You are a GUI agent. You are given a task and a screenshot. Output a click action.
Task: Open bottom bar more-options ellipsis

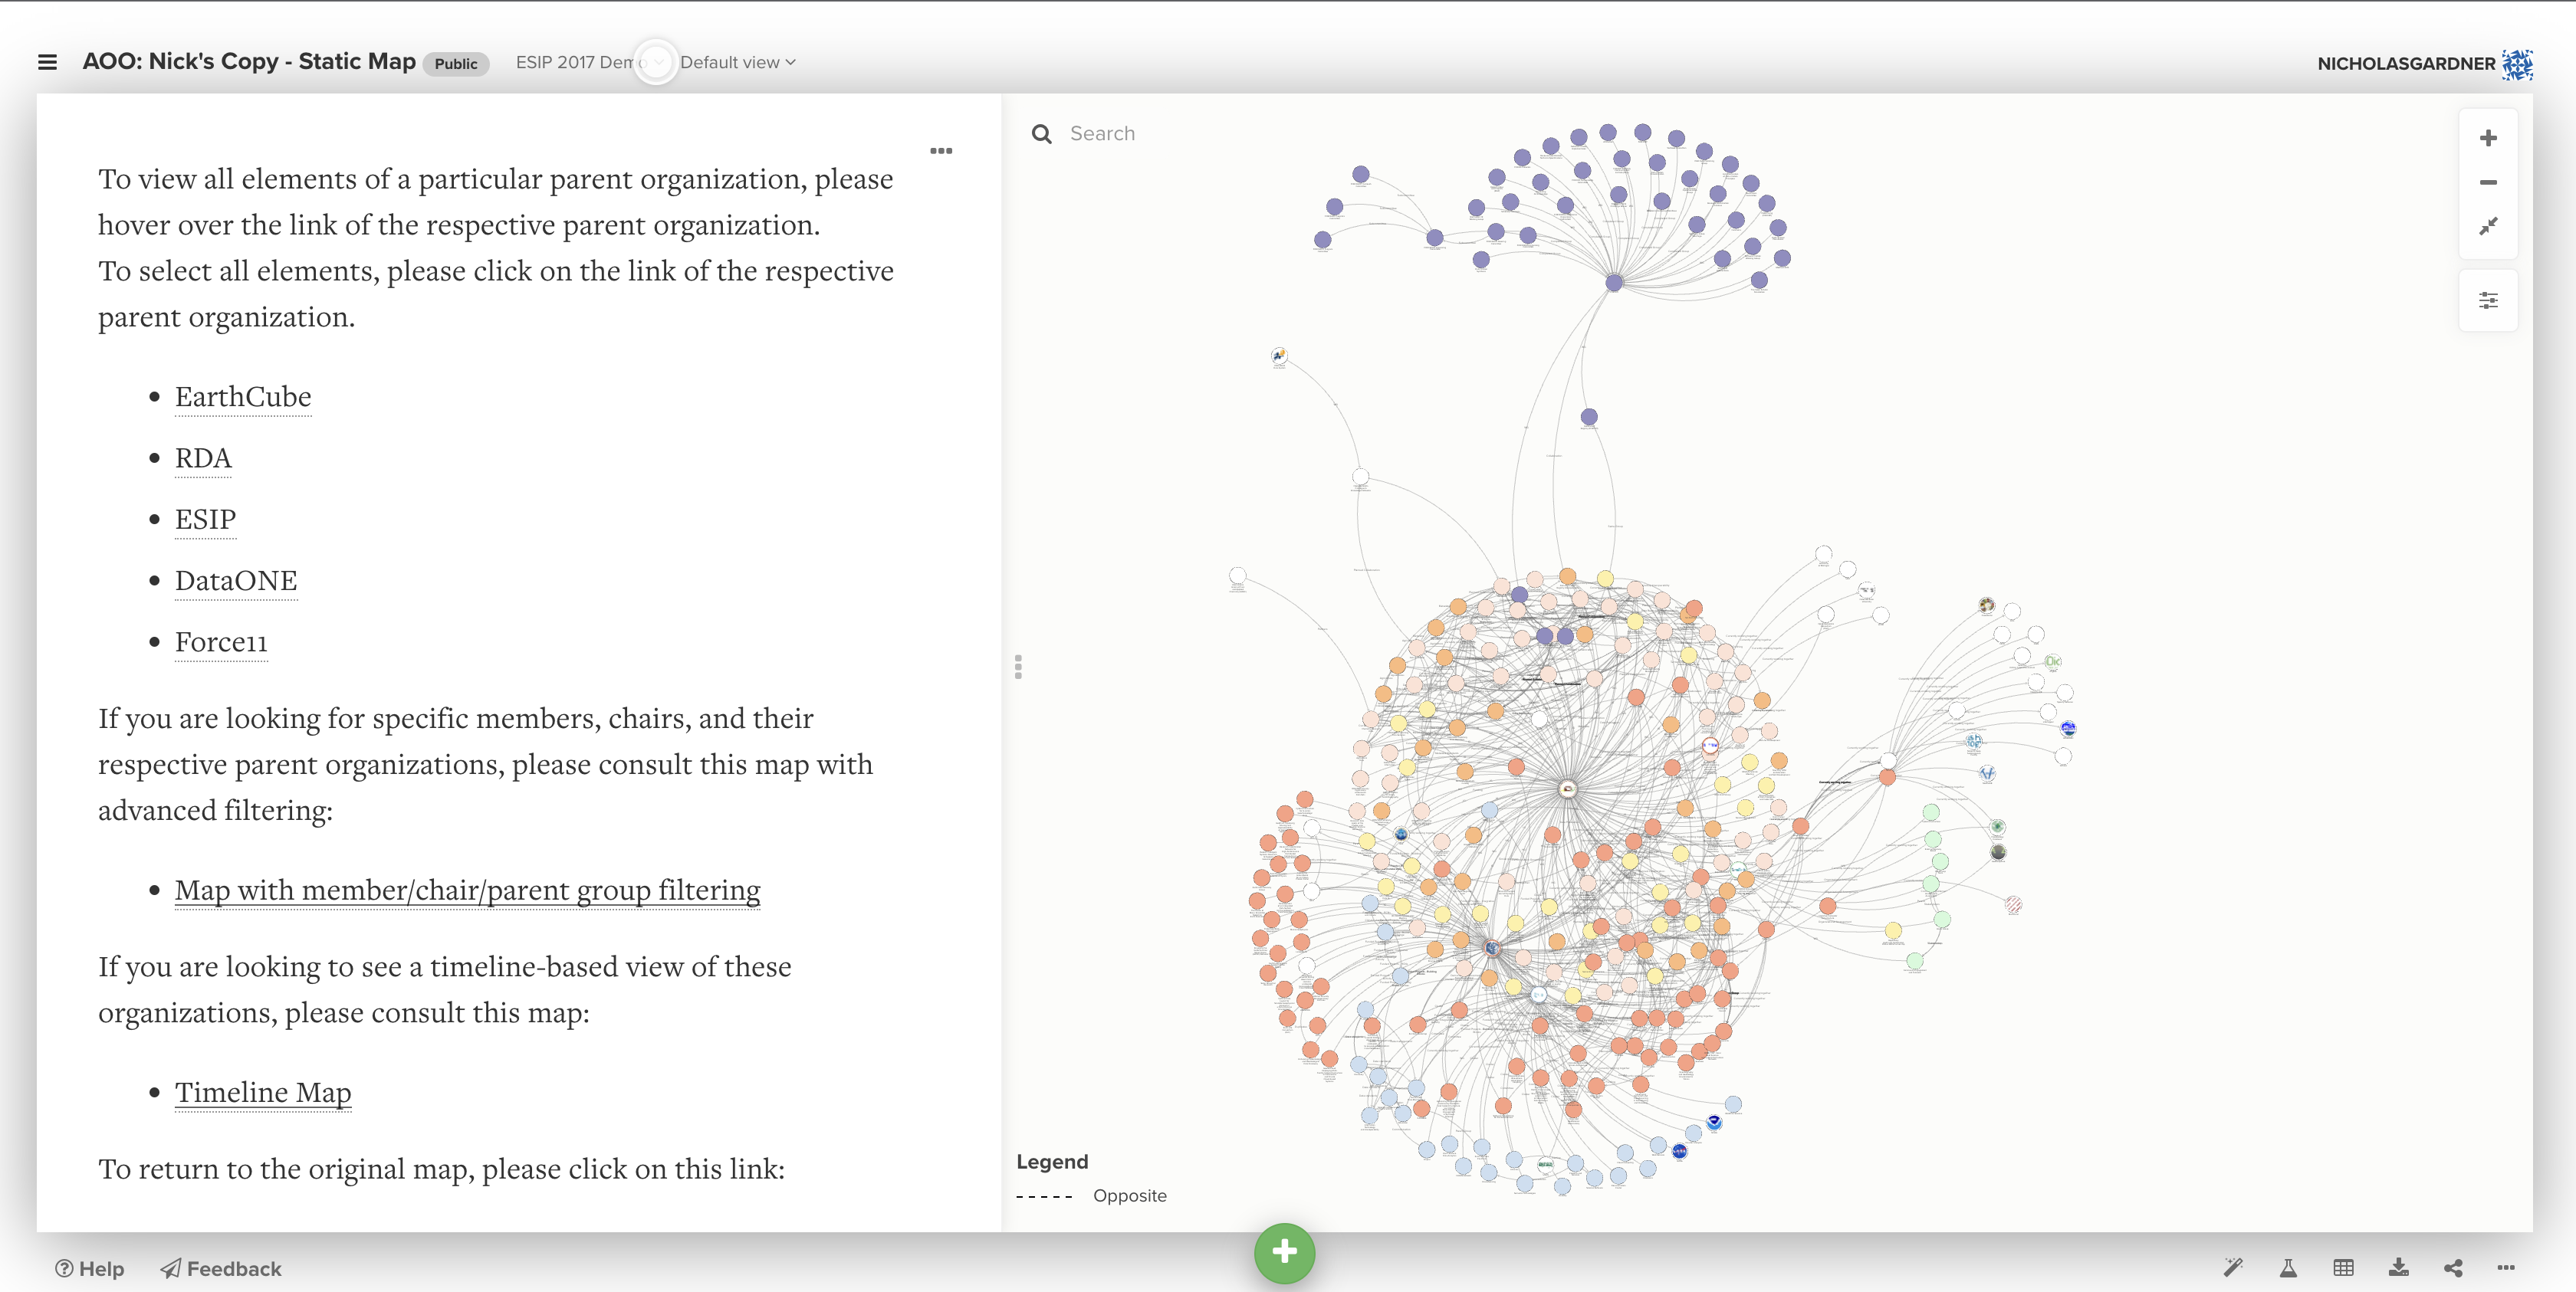pyautogui.click(x=2505, y=1267)
